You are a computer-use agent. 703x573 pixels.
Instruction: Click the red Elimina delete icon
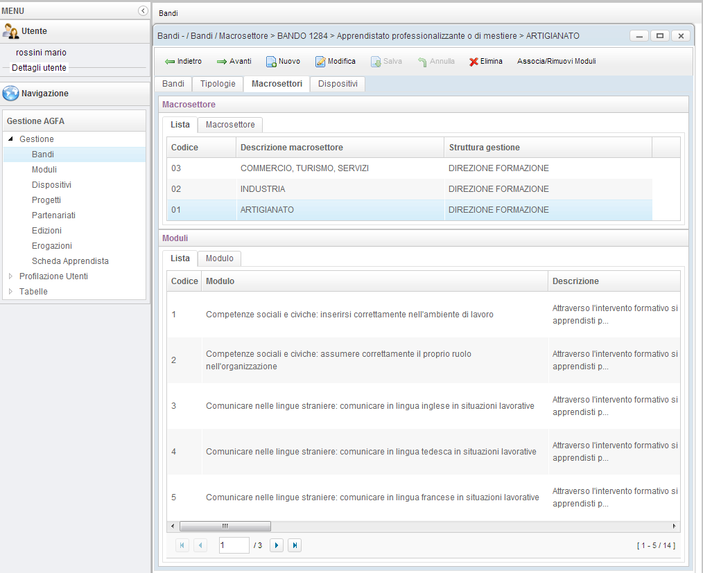[474, 62]
